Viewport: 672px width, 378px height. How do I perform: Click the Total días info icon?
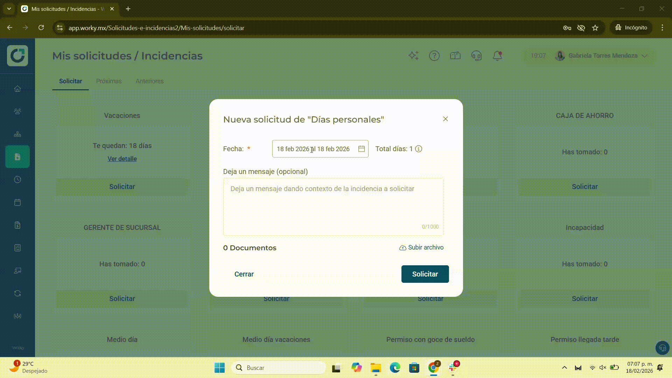(x=419, y=149)
